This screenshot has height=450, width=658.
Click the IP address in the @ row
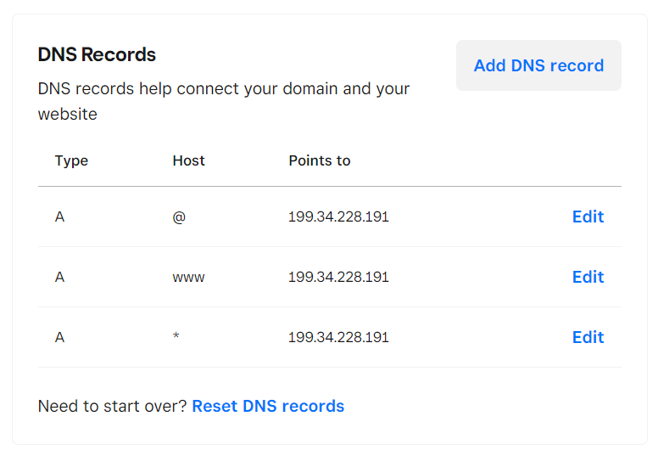338,217
